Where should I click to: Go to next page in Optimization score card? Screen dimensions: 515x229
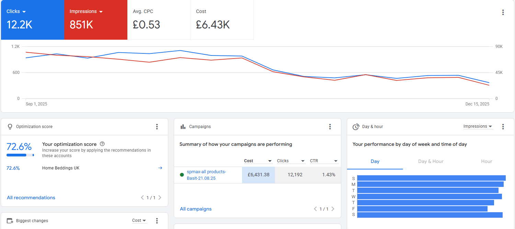[160, 198]
